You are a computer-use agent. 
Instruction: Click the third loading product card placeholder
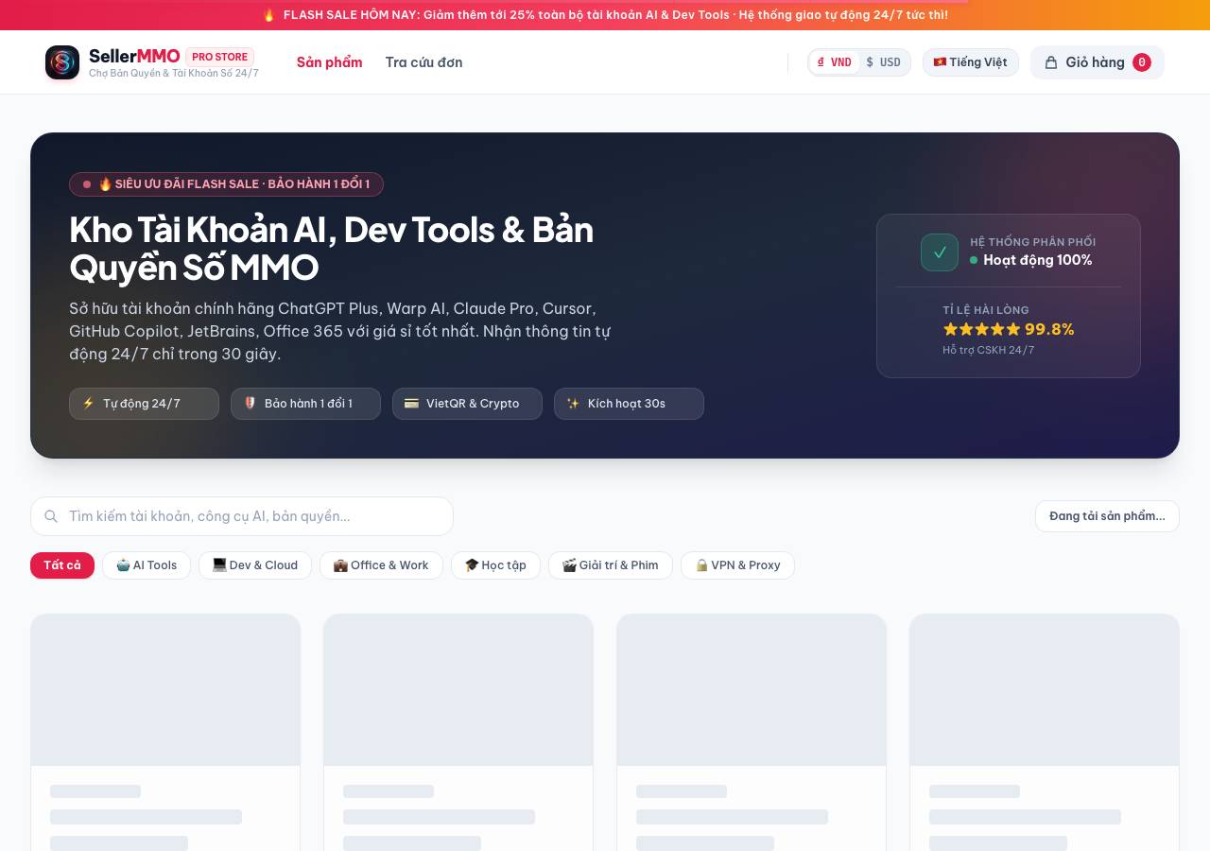tap(752, 733)
